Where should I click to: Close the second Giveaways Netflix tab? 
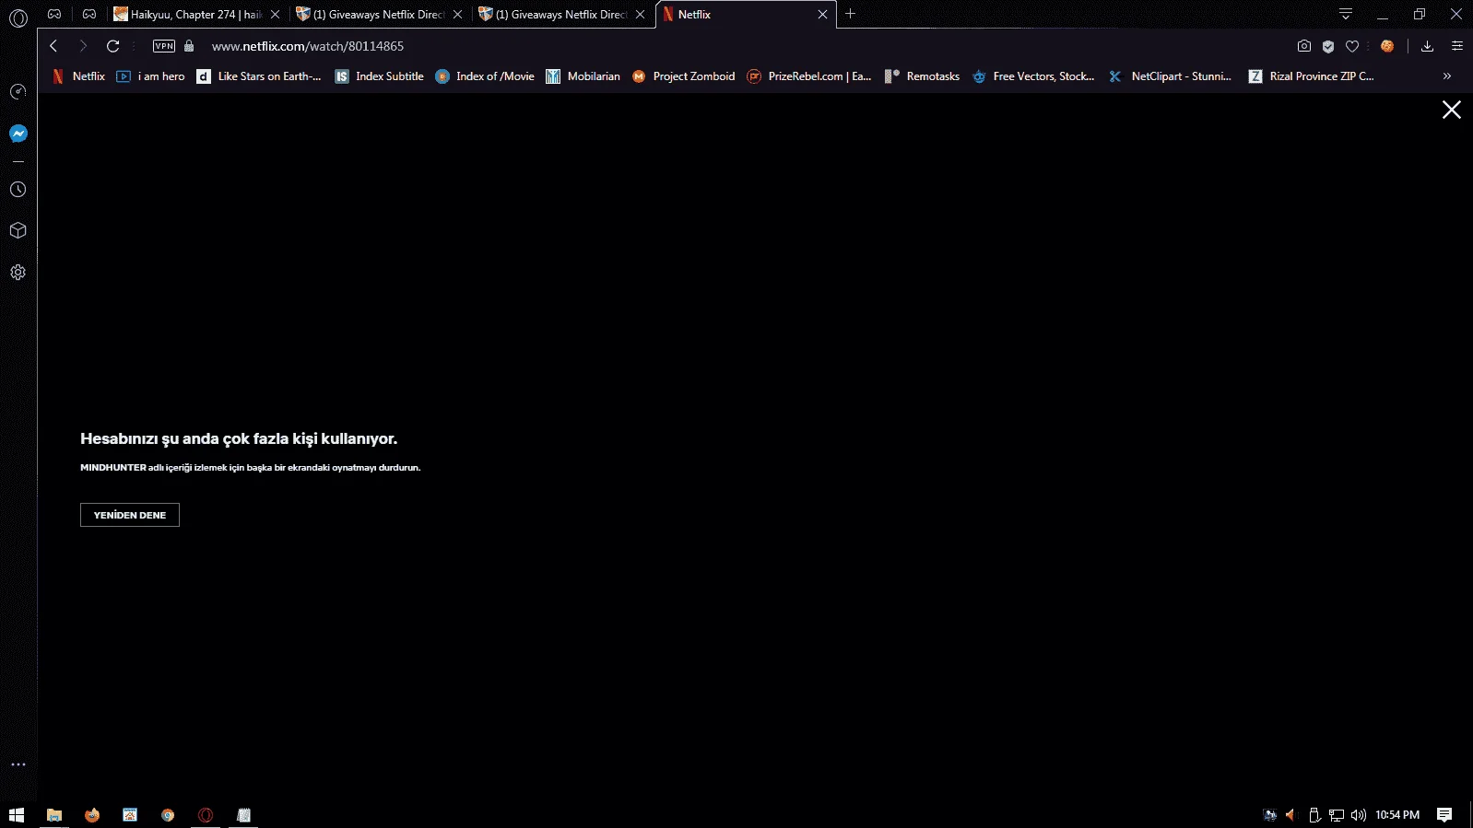[640, 14]
